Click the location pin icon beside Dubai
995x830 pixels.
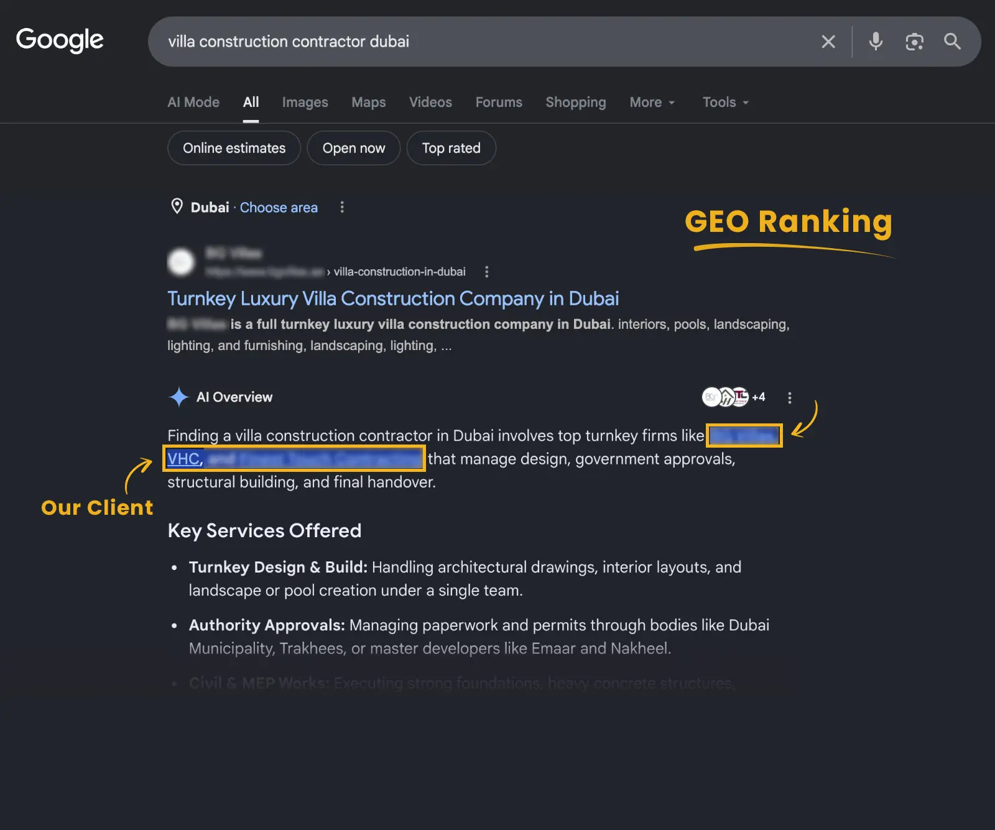coord(177,206)
